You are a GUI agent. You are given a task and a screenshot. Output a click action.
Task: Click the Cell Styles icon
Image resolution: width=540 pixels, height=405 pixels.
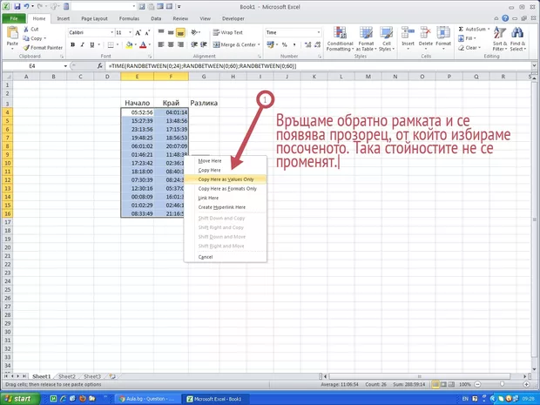click(x=386, y=35)
